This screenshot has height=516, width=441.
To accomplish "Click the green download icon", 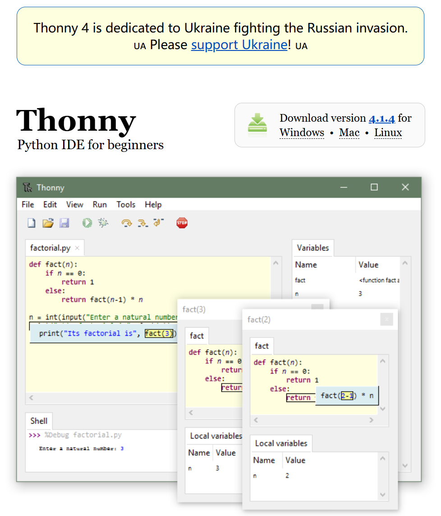I will (x=257, y=125).
